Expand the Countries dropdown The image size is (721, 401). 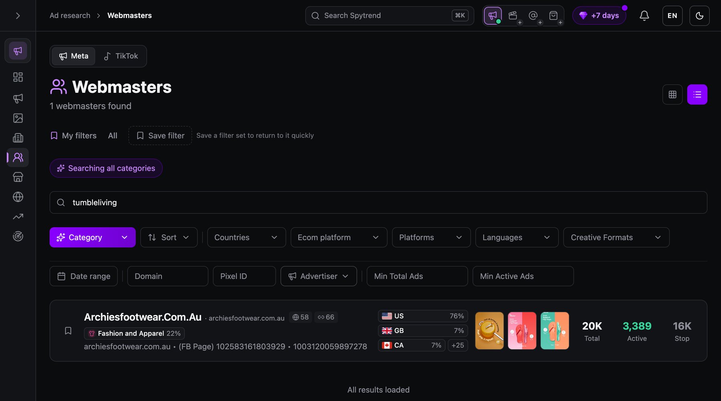pyautogui.click(x=246, y=237)
